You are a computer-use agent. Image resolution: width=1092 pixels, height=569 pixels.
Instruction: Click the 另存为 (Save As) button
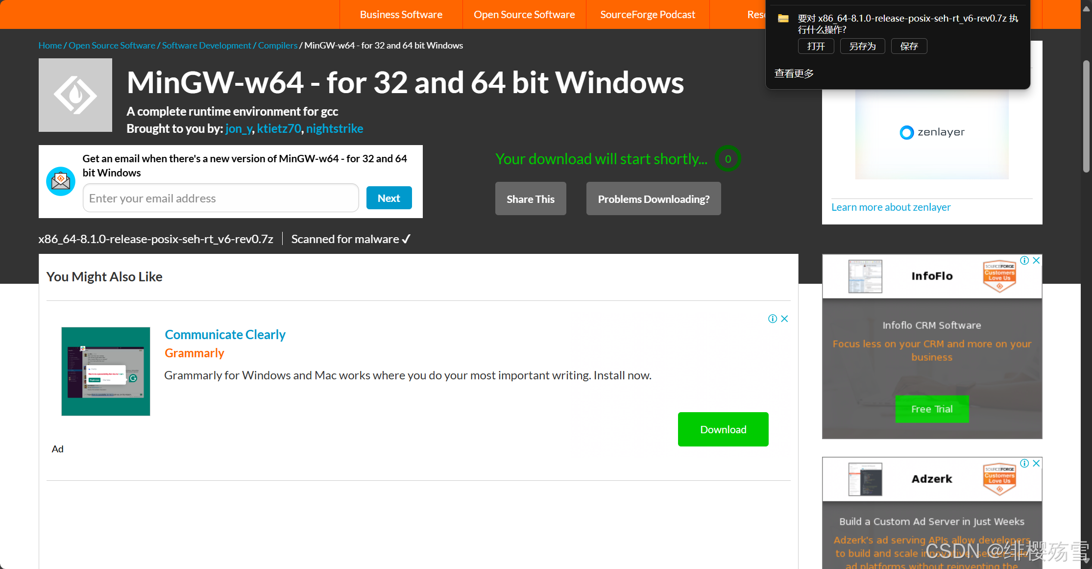tap(862, 46)
